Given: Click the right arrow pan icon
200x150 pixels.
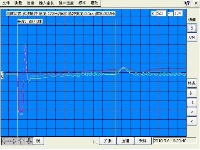Looking at the screenshot, I should [13, 141].
